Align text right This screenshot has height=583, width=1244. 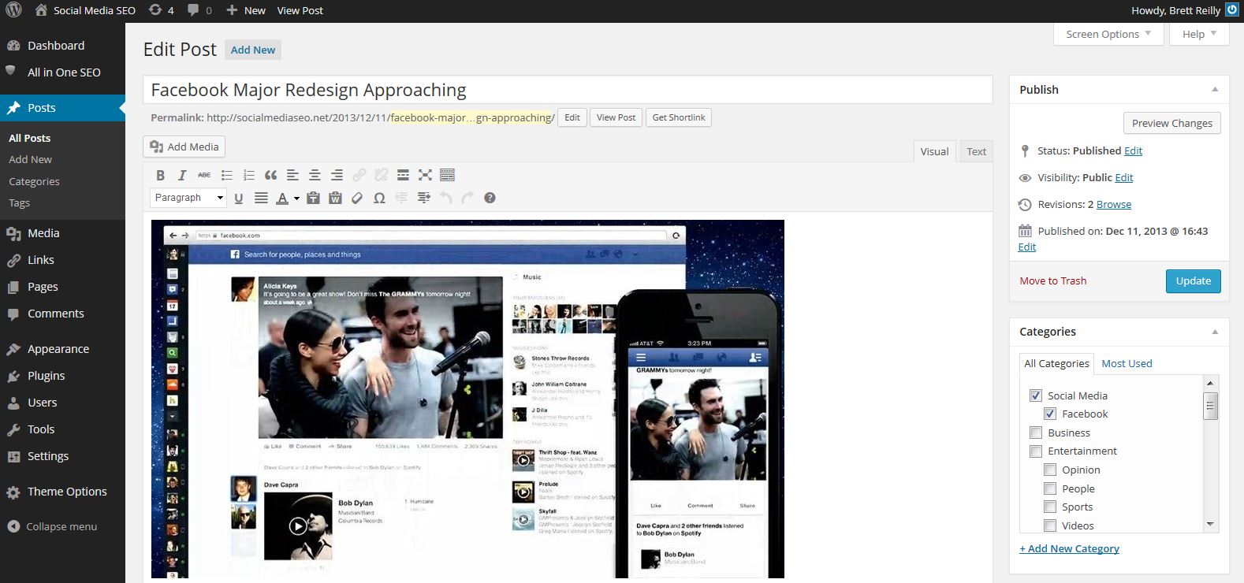click(337, 175)
